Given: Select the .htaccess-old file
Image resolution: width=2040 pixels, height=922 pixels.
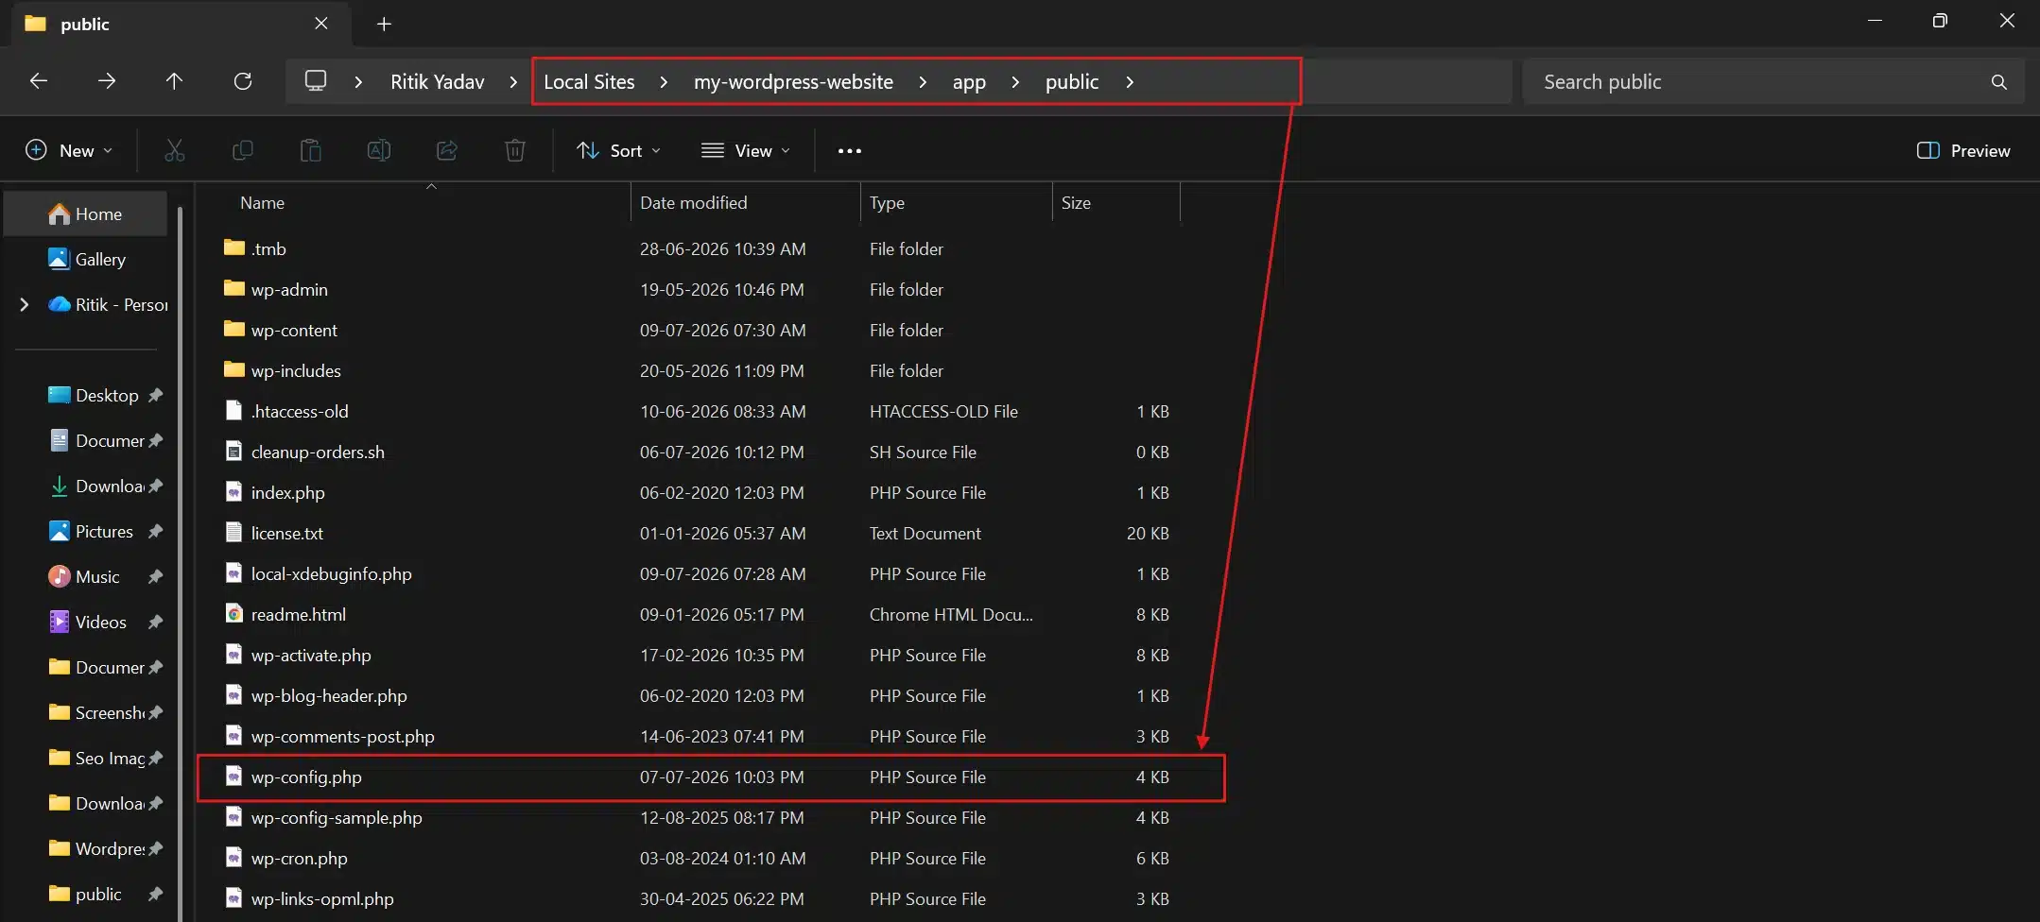Looking at the screenshot, I should tap(285, 411).
